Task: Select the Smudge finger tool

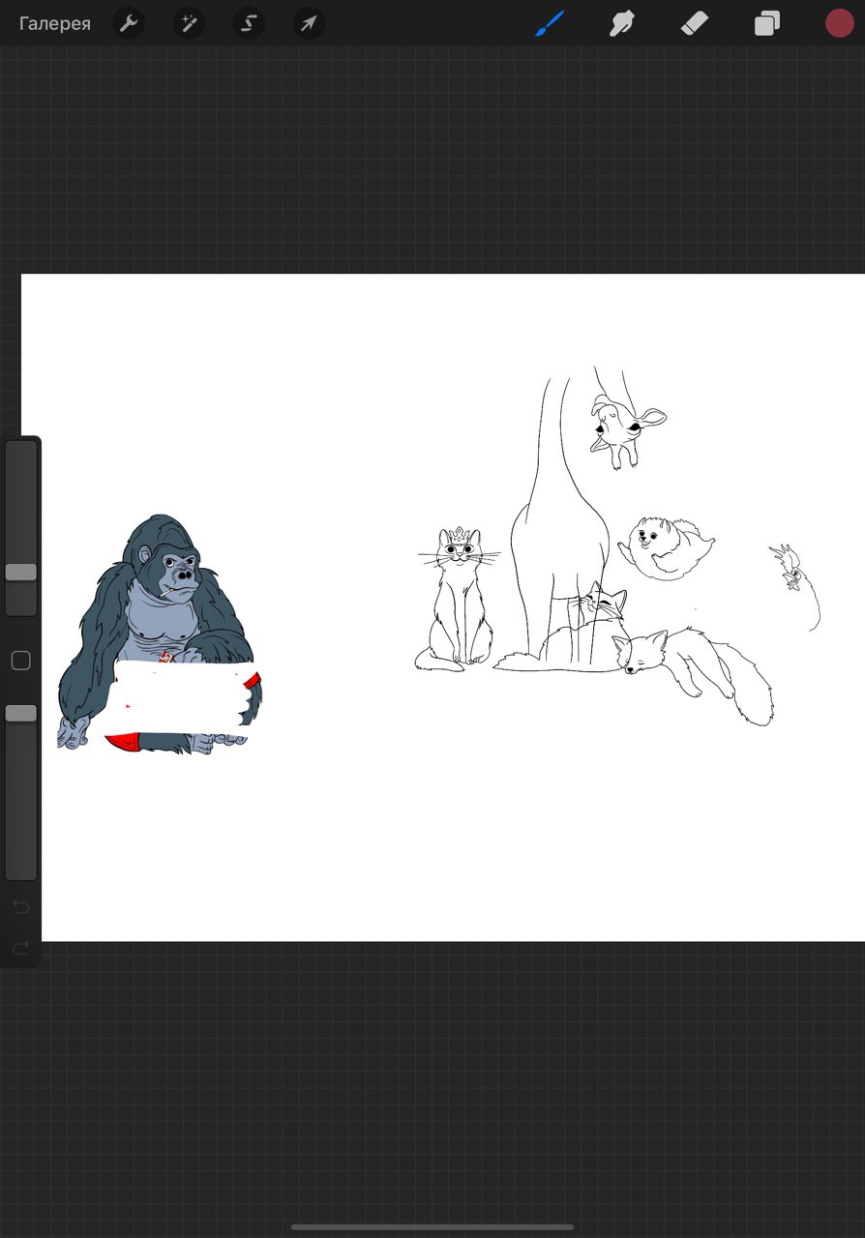Action: tap(621, 23)
